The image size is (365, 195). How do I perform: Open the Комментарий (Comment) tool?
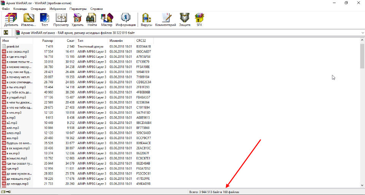[x=165, y=19]
